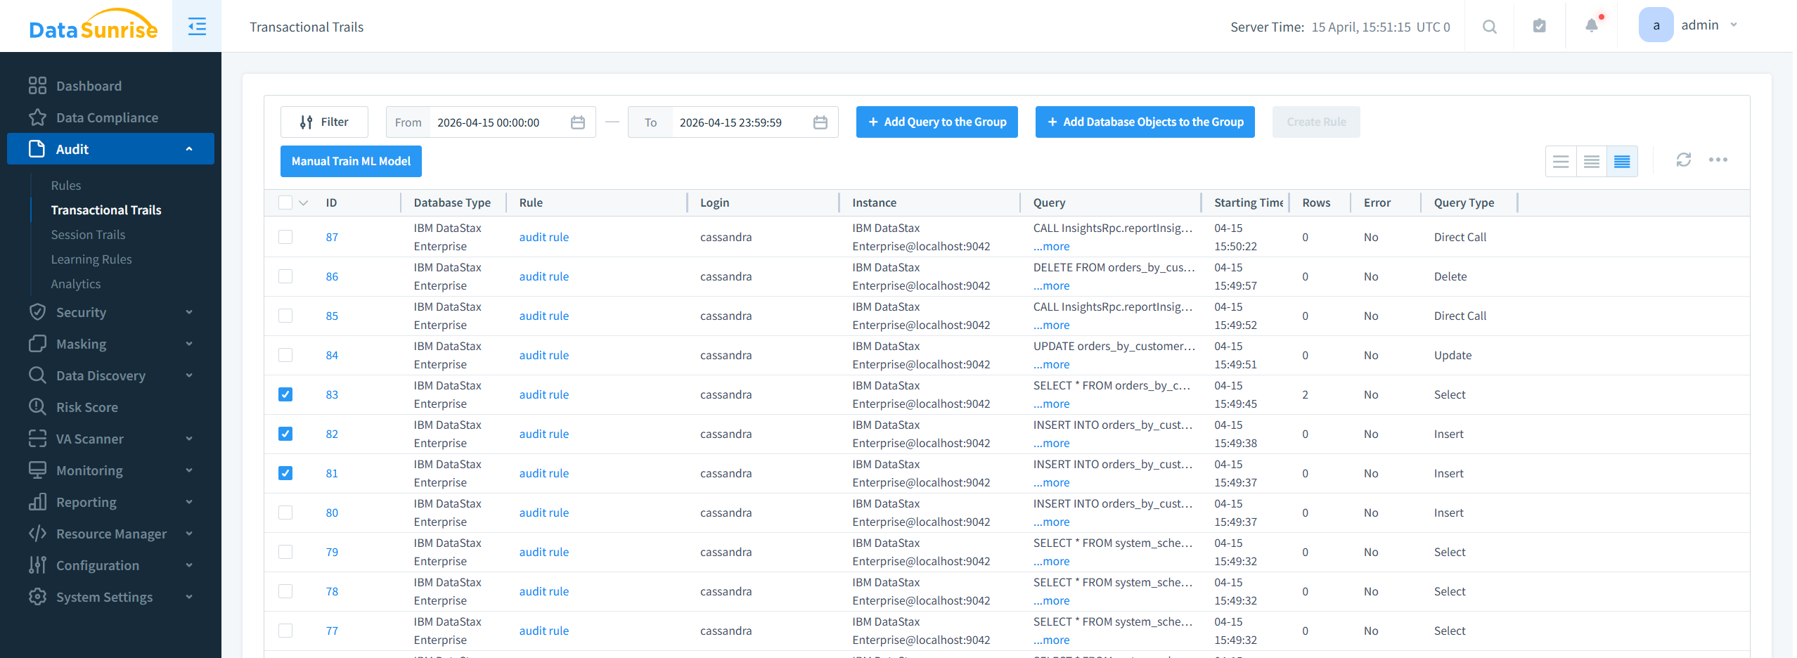This screenshot has height=658, width=1797.
Task: Switch to Session Trails
Action: coord(88,234)
